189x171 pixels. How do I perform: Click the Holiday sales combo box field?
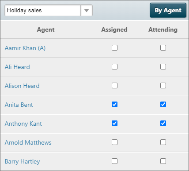(49, 11)
